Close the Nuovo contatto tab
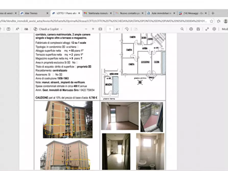This screenshot has width=228, height=171. [142, 13]
